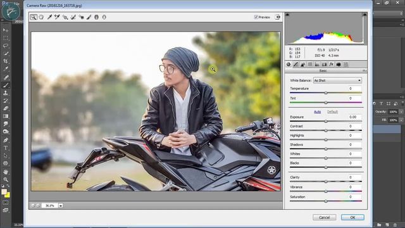Image resolution: width=405 pixels, height=228 pixels.
Task: Select the Targeted Adjustment tool
Action: click(65, 17)
